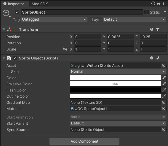The width and height of the screenshot is (168, 146).
Task: Click eyedropper next to Outline Color
Action: click(x=164, y=96)
